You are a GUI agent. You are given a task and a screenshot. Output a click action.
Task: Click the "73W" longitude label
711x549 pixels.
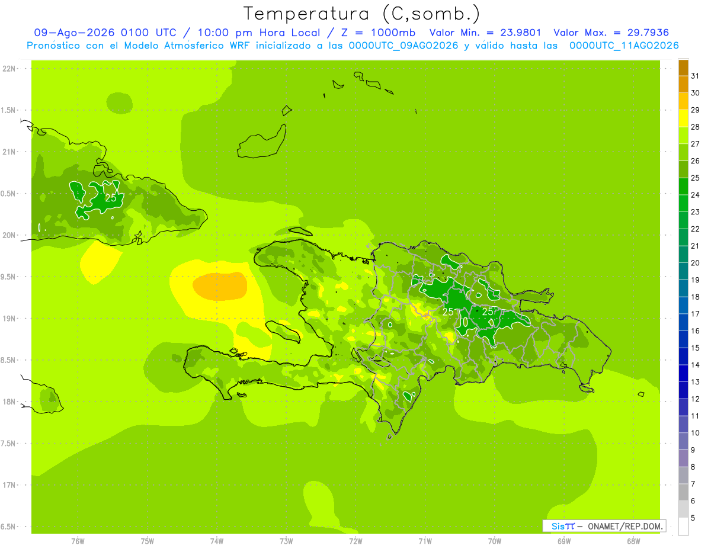tap(286, 541)
